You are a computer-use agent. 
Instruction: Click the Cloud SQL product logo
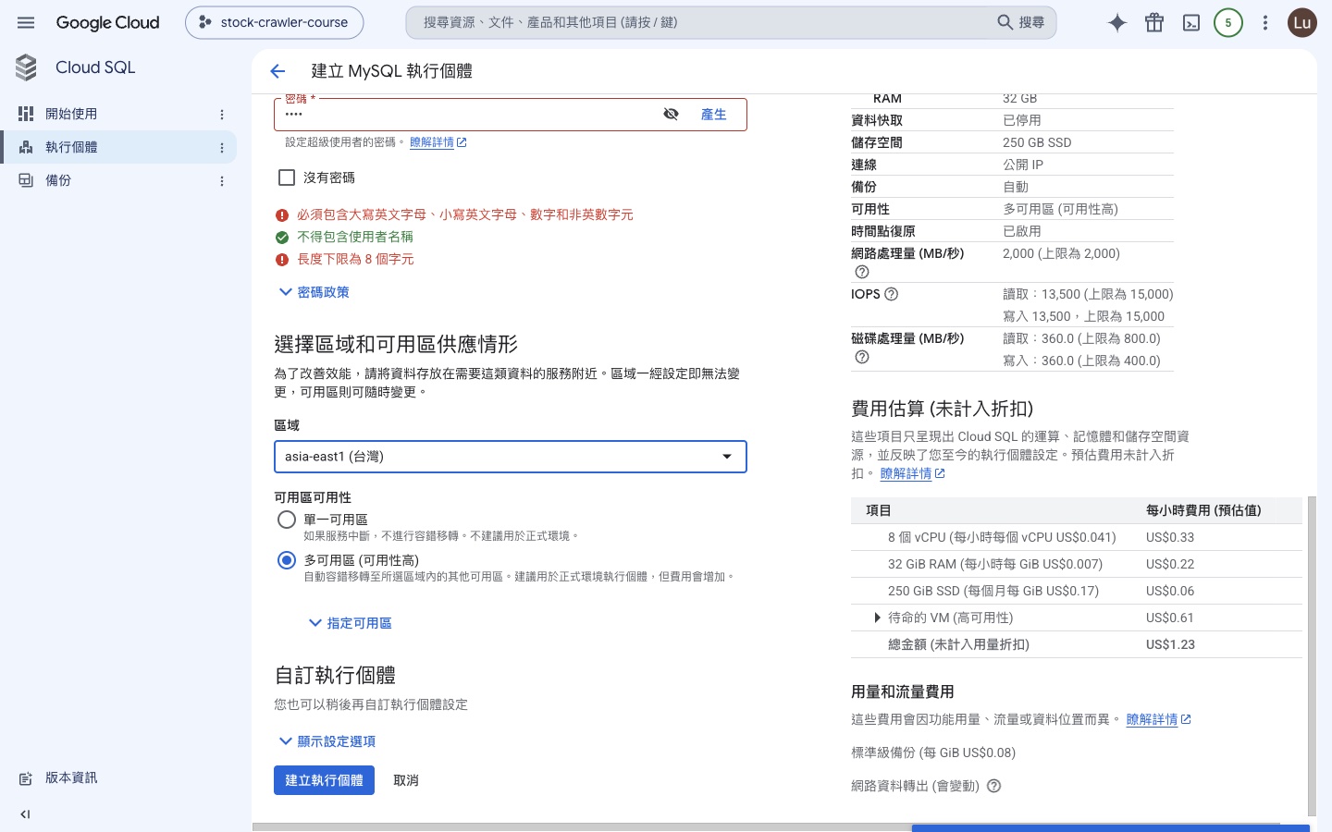point(26,67)
